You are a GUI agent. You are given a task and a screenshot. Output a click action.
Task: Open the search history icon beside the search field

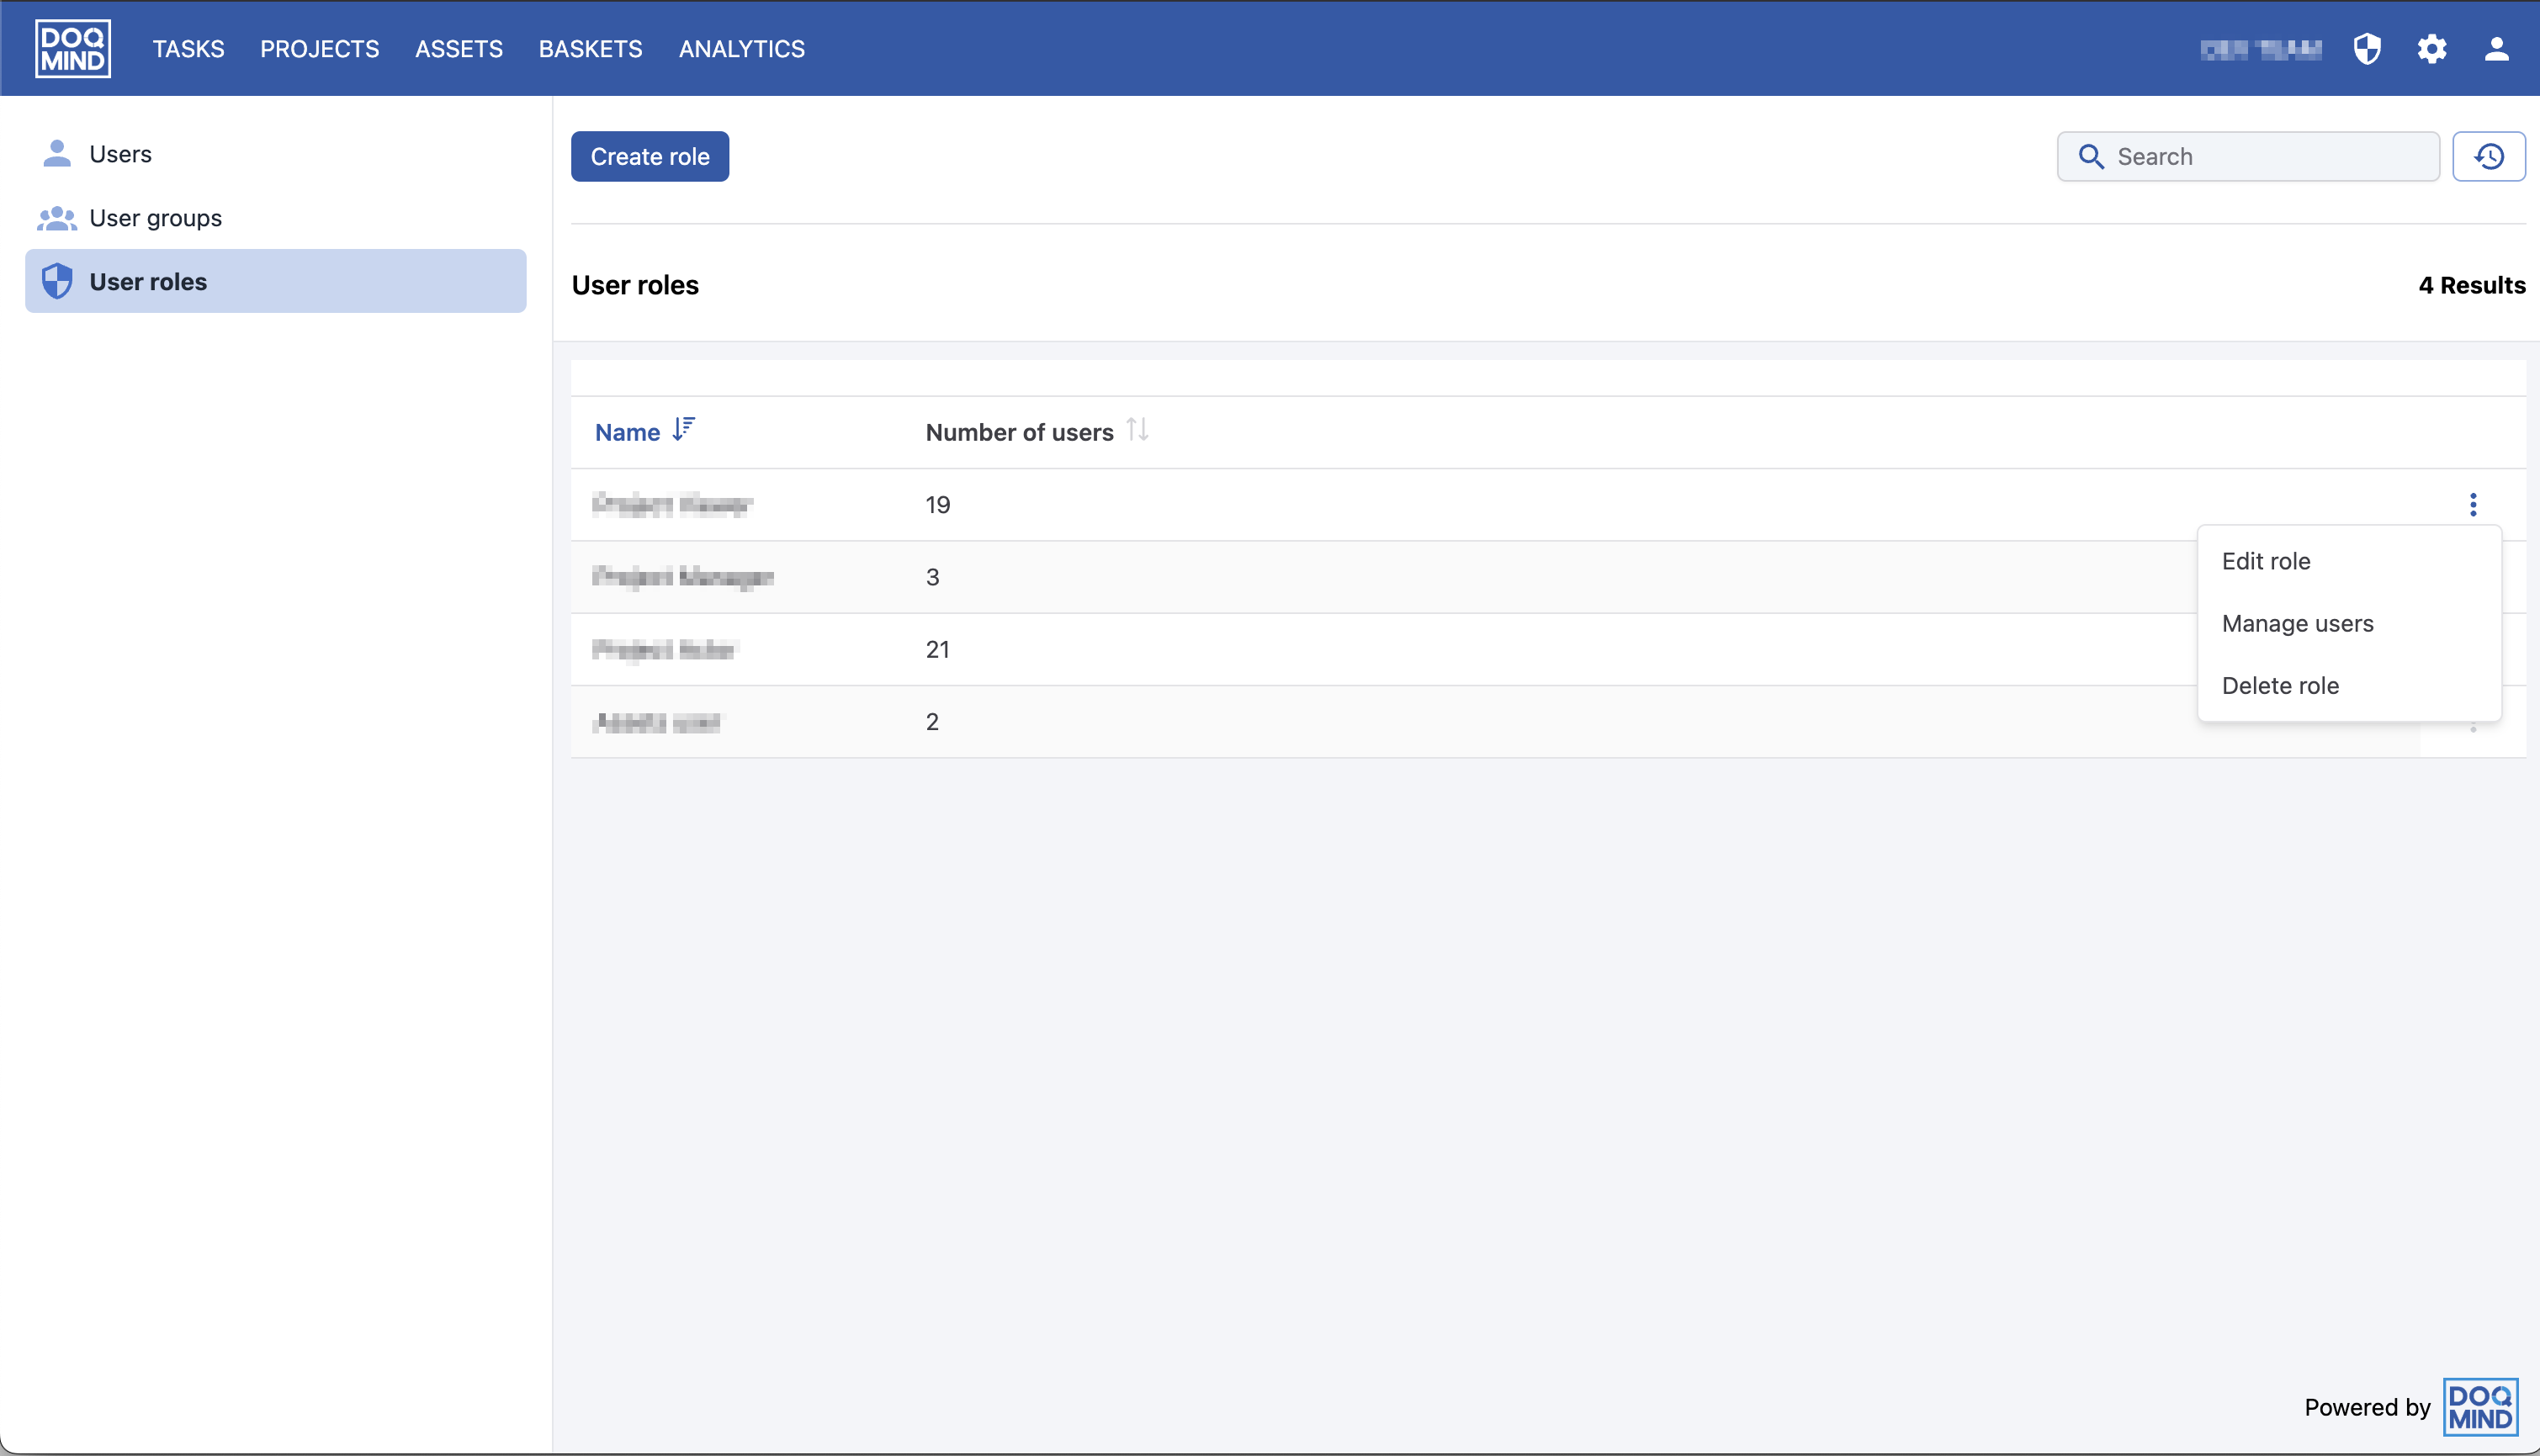(x=2489, y=156)
